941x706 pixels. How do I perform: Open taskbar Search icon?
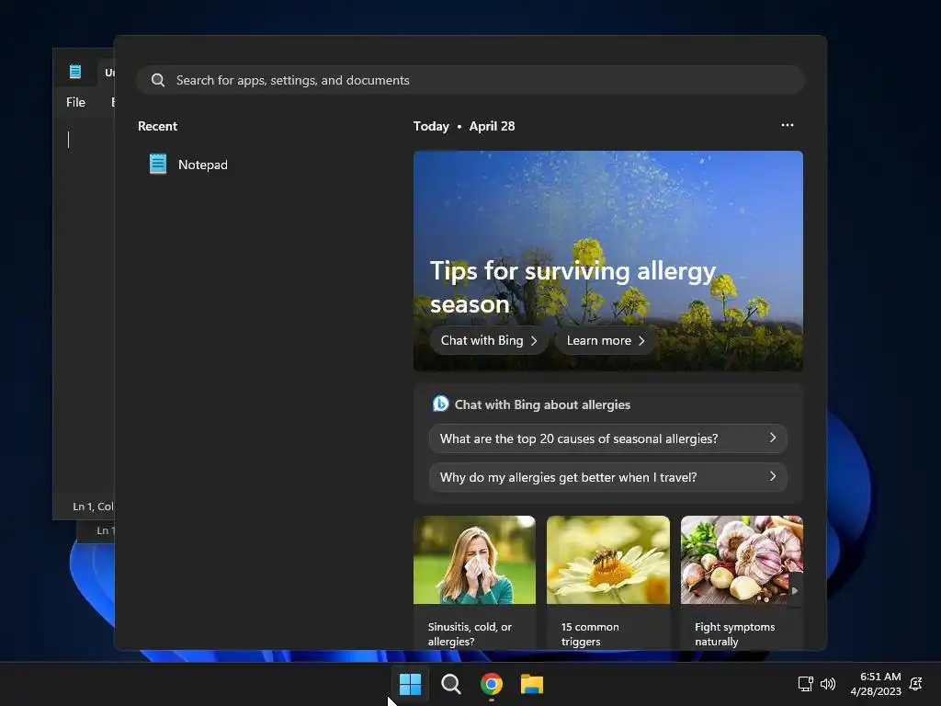(x=450, y=684)
